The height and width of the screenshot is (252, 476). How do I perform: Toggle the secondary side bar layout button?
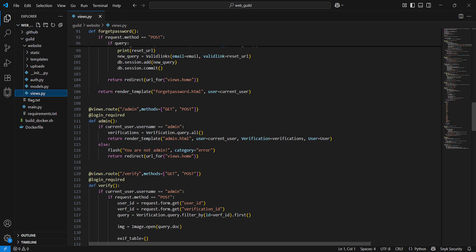428,6
